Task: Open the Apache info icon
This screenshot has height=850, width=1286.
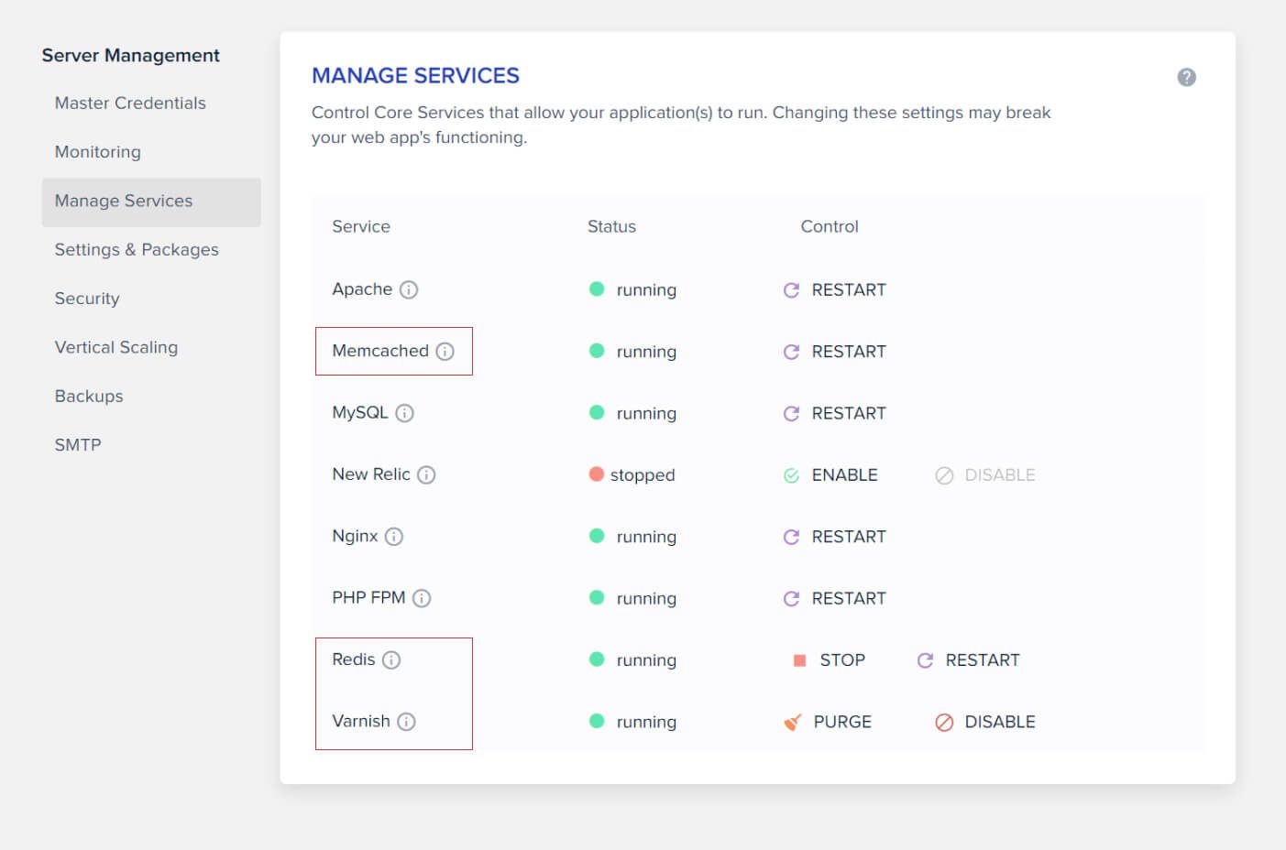Action: 409,289
